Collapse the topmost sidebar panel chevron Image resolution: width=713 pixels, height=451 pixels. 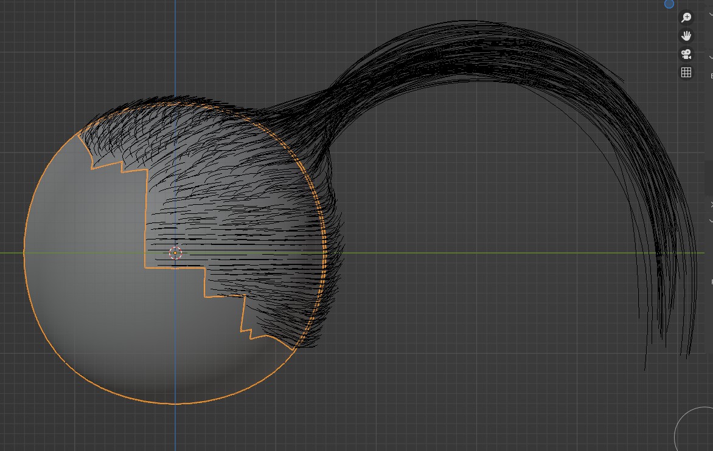pos(711,14)
